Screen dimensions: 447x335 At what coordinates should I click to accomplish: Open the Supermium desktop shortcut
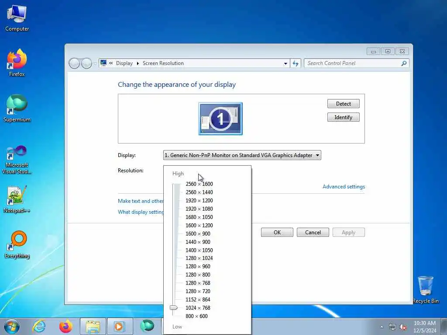pyautogui.click(x=17, y=108)
